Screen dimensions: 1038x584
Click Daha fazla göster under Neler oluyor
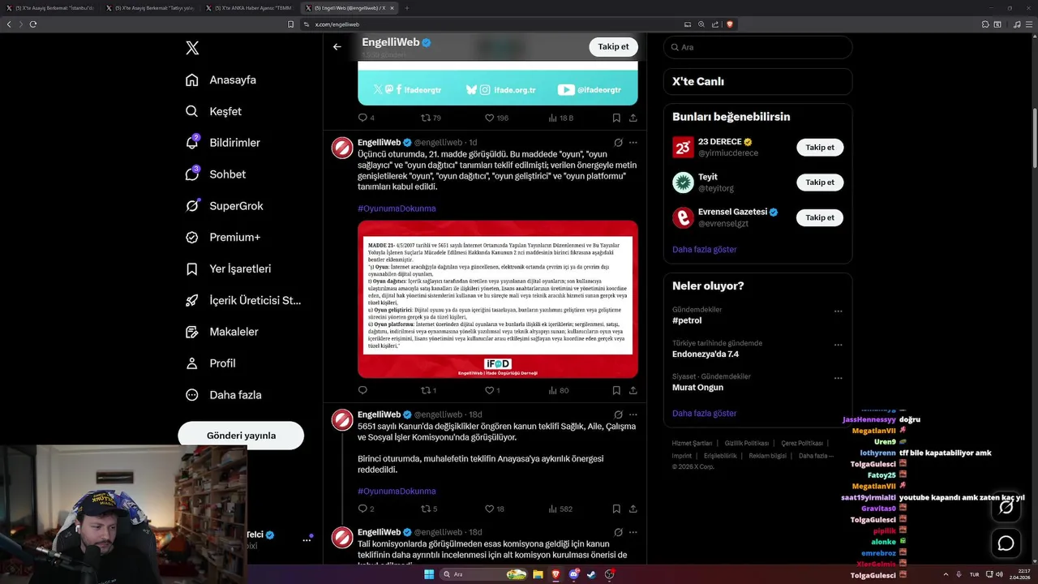[x=704, y=413]
